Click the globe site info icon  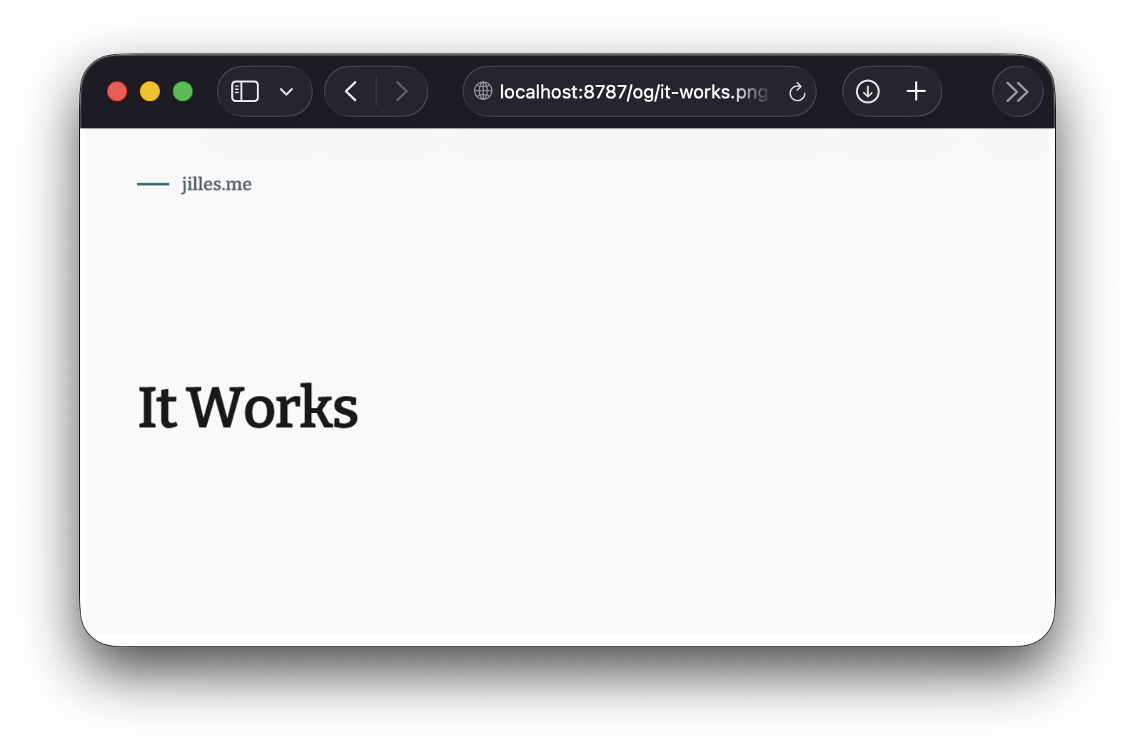tap(483, 91)
